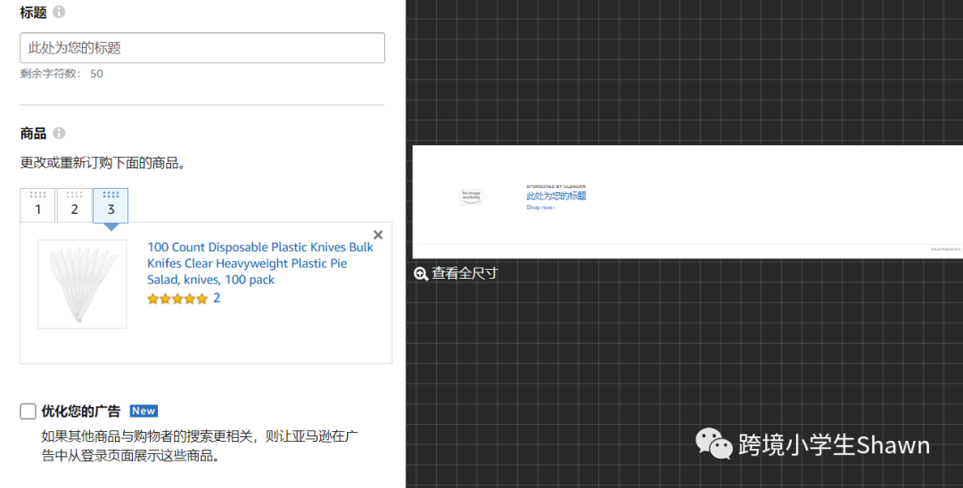This screenshot has height=488, width=963.
Task: Open the 查看全尺寸 full-size preview link
Action: click(x=465, y=273)
